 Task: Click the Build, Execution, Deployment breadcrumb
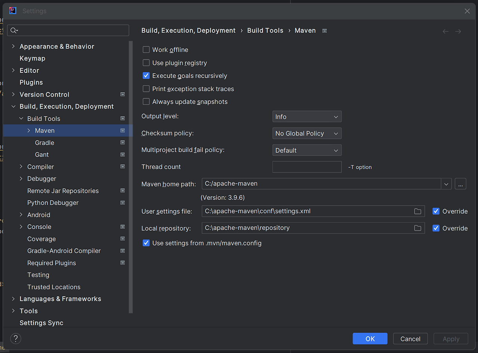tap(188, 30)
